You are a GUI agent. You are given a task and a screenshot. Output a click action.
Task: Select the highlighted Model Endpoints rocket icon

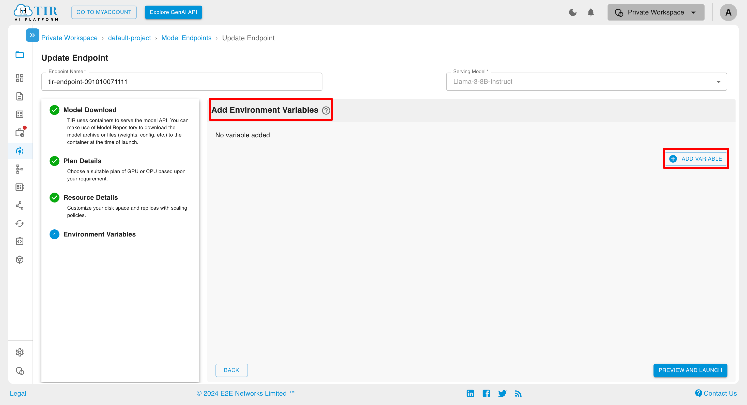click(20, 151)
